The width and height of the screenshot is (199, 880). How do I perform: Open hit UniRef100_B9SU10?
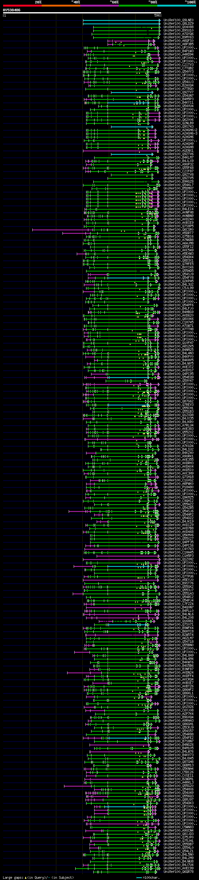click(178, 31)
